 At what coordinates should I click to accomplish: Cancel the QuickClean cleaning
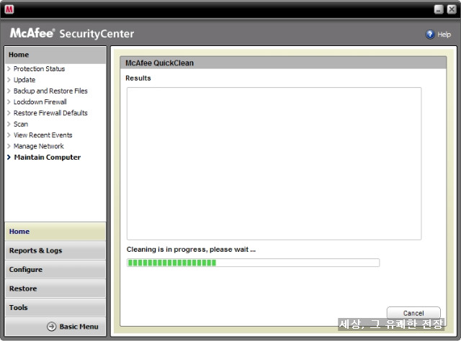(413, 313)
